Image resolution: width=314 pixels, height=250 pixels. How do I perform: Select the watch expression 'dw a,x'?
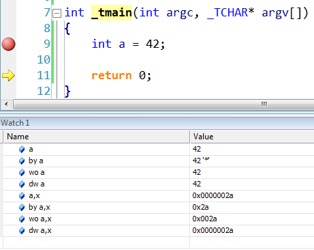point(40,230)
